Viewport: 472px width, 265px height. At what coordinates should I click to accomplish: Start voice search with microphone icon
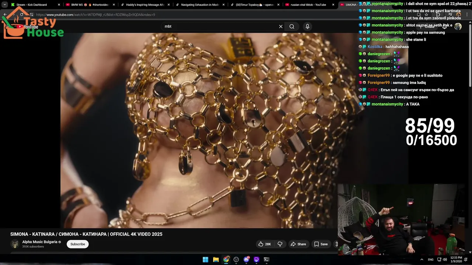308,26
